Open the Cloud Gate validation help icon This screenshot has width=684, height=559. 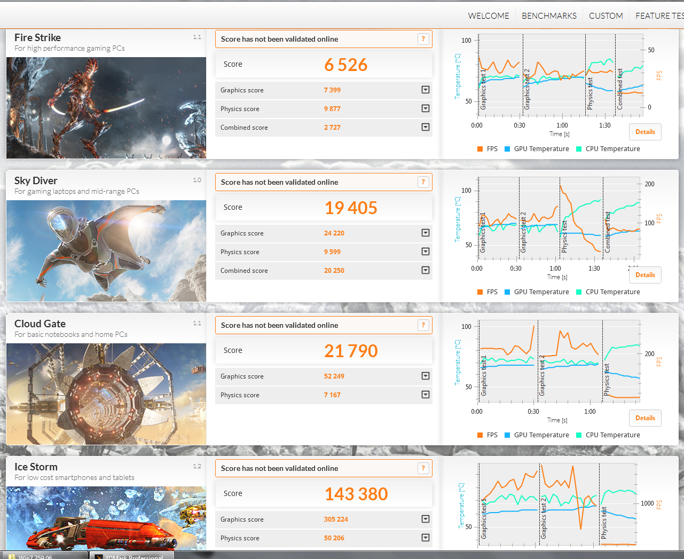[423, 325]
